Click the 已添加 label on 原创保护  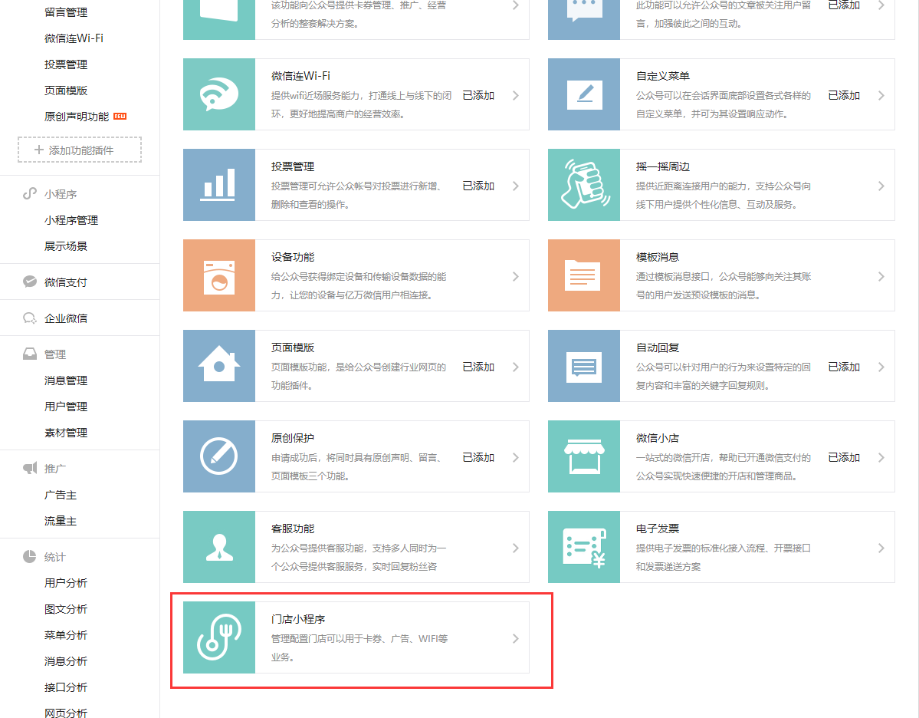pos(478,457)
